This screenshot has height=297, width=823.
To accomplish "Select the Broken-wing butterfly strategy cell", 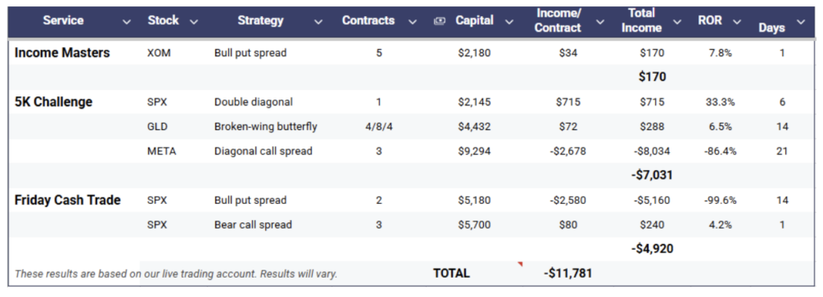I will (x=265, y=127).
